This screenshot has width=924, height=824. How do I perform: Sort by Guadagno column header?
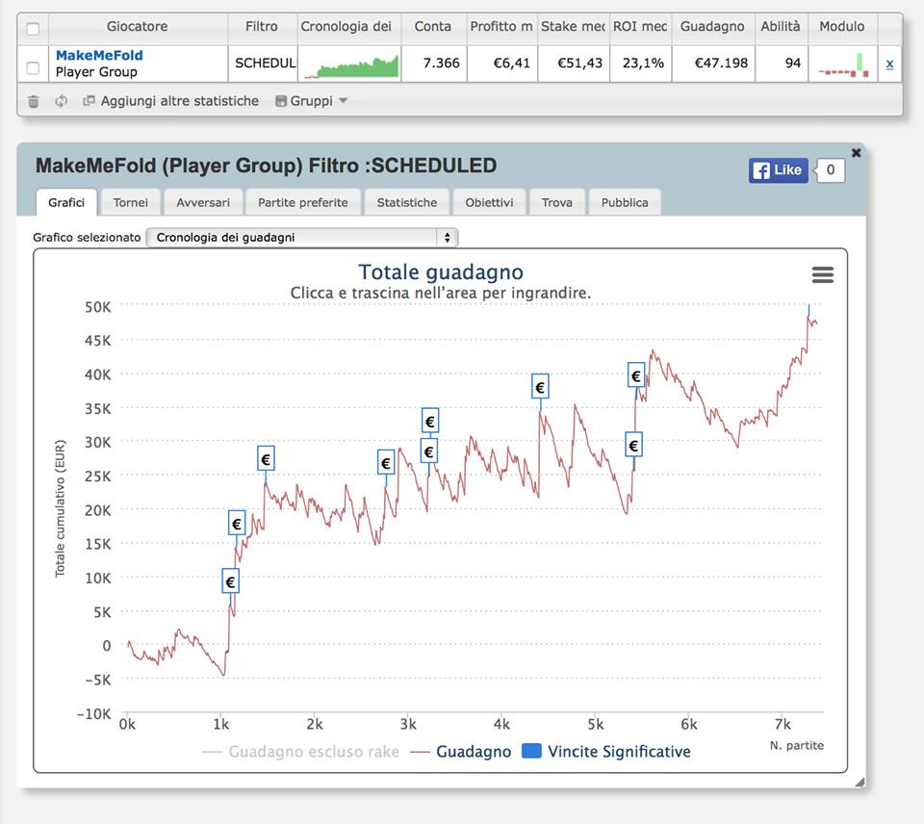point(712,27)
